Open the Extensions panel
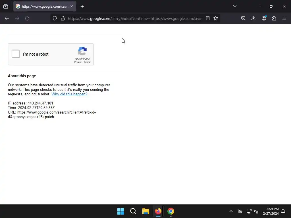This screenshot has width=291, height=218. [x=274, y=18]
